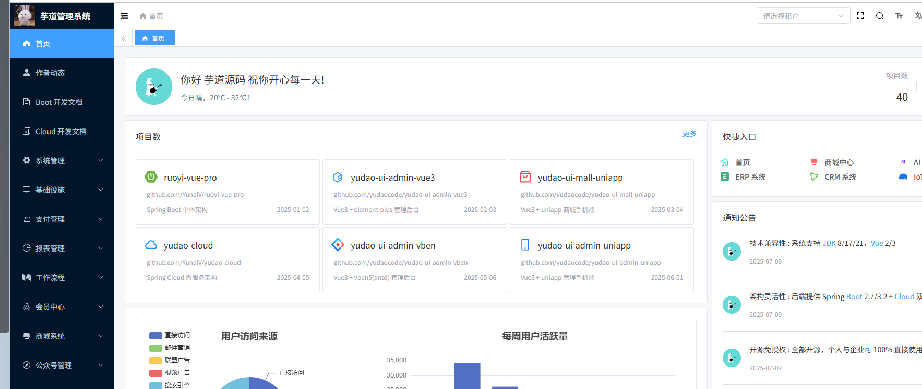Open the 请选择租户 tenant dropdown
This screenshot has width=922, height=389.
(x=803, y=16)
